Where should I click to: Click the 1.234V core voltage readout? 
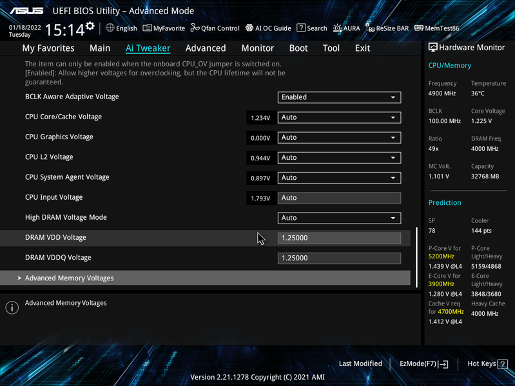[x=260, y=118]
